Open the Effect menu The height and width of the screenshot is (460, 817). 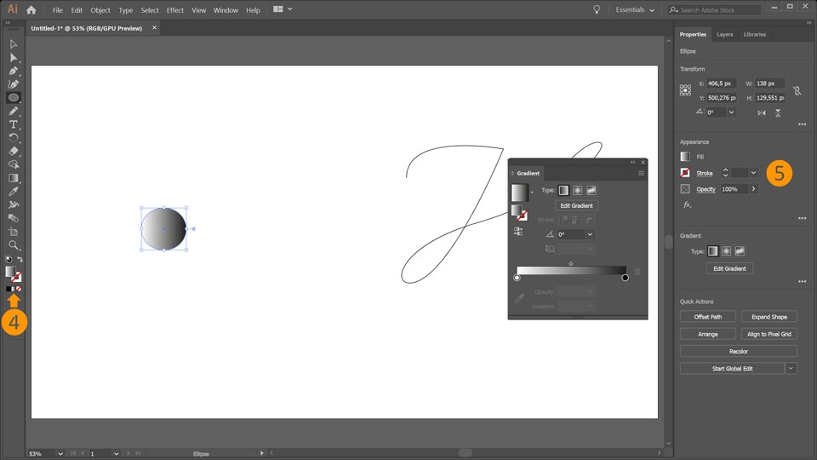[175, 10]
